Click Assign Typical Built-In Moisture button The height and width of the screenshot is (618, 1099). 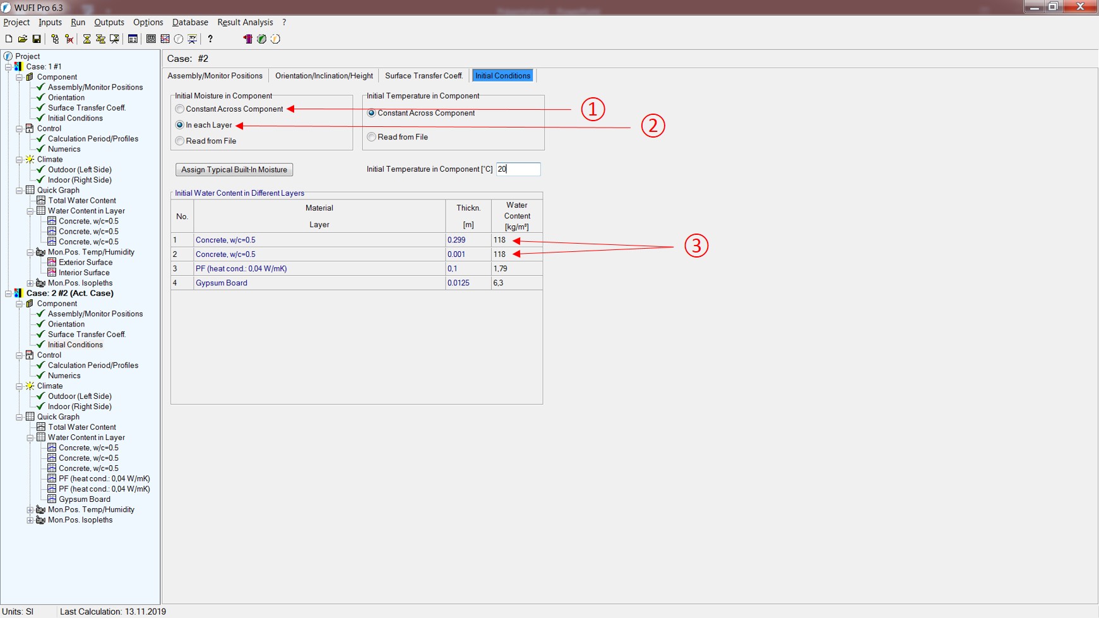[x=234, y=170]
